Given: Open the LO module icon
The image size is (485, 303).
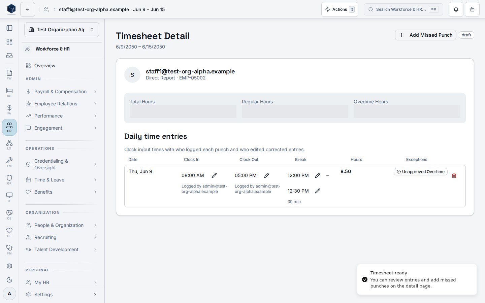Looking at the screenshot, I should tap(9, 145).
